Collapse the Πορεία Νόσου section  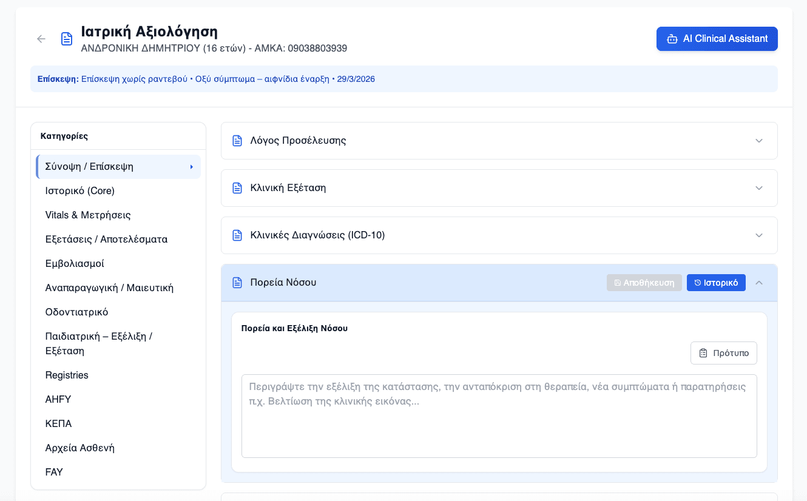point(758,283)
